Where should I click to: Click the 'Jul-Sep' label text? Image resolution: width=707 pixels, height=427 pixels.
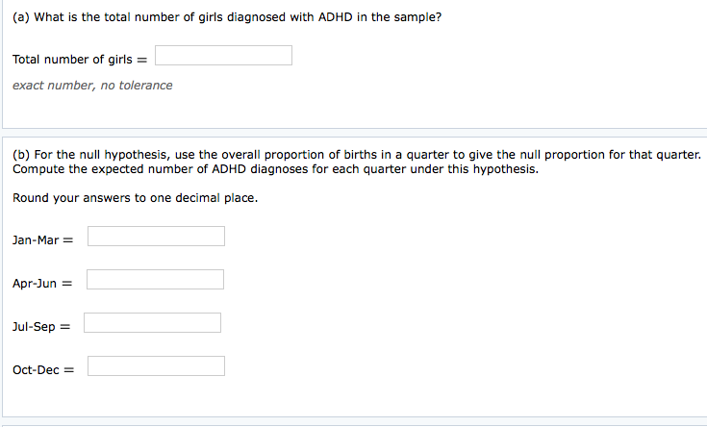[34, 327]
